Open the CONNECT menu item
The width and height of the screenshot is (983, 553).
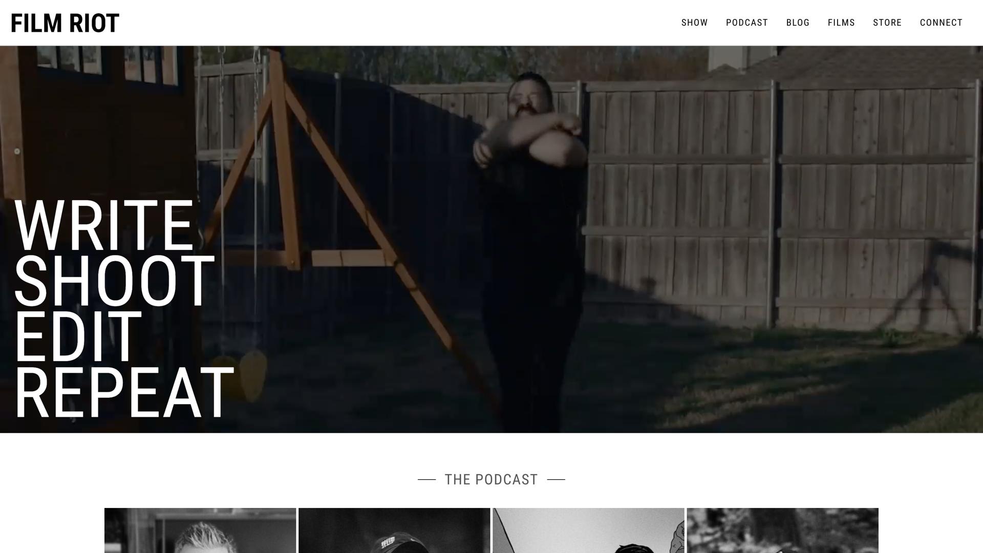tap(941, 23)
